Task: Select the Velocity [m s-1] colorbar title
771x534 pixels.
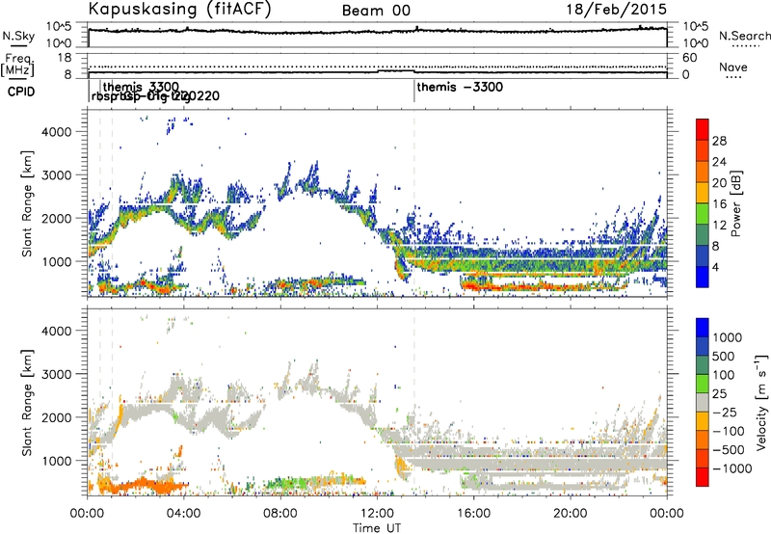Action: tap(761, 402)
